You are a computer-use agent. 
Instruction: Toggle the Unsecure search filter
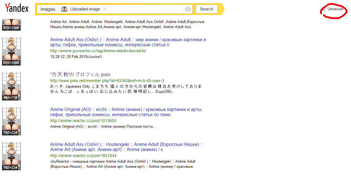click(333, 9)
